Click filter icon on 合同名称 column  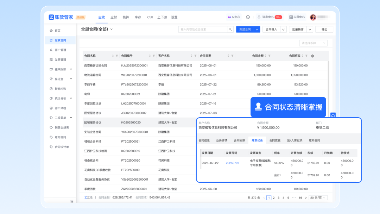(117, 56)
